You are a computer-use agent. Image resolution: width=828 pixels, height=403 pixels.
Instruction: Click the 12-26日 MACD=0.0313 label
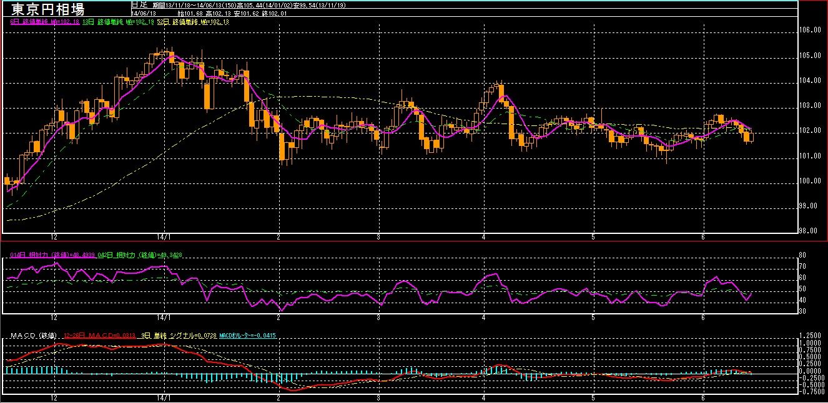click(x=99, y=336)
